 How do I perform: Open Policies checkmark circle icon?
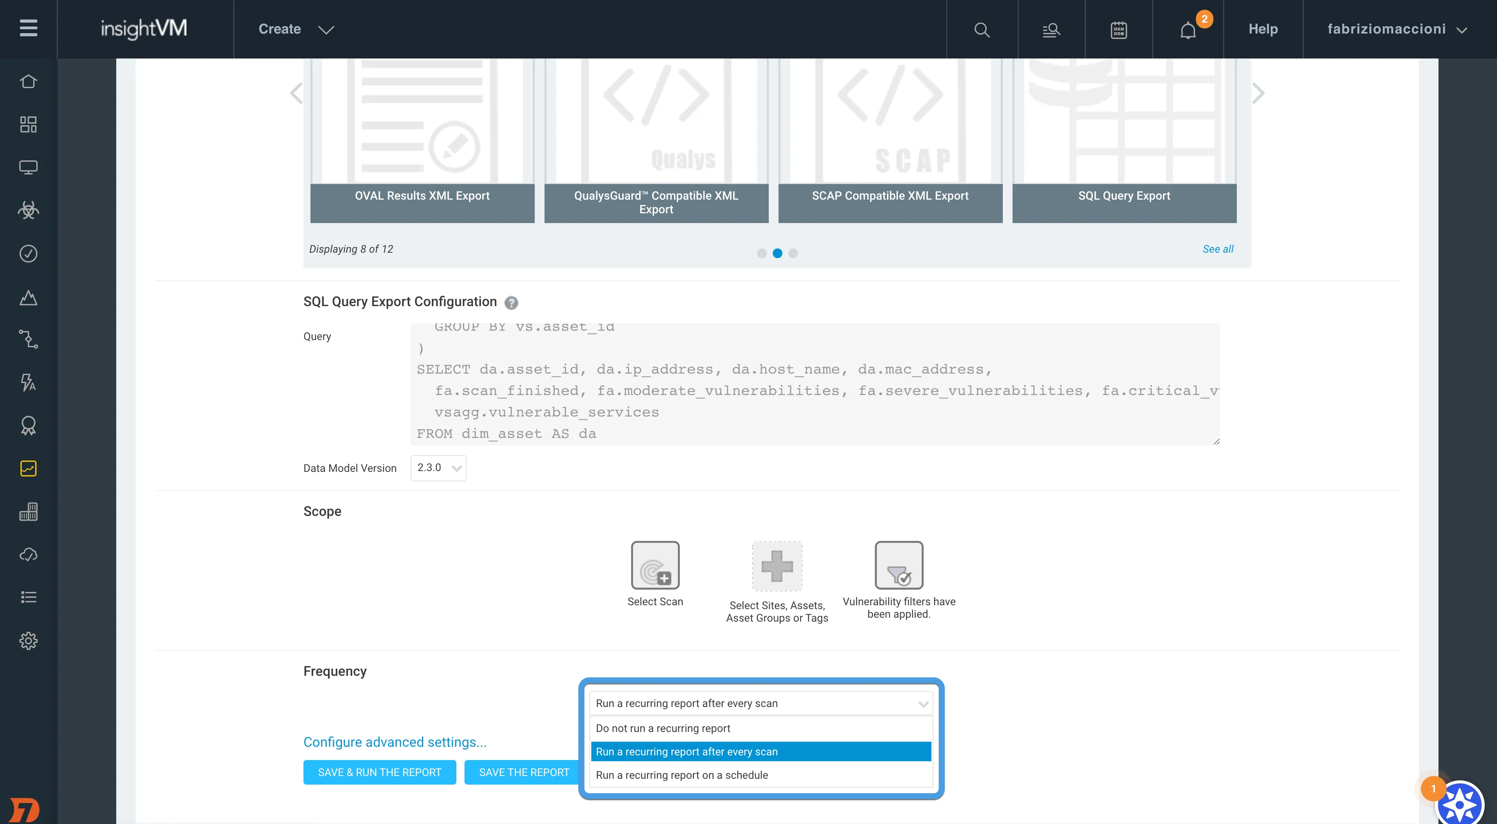28,253
